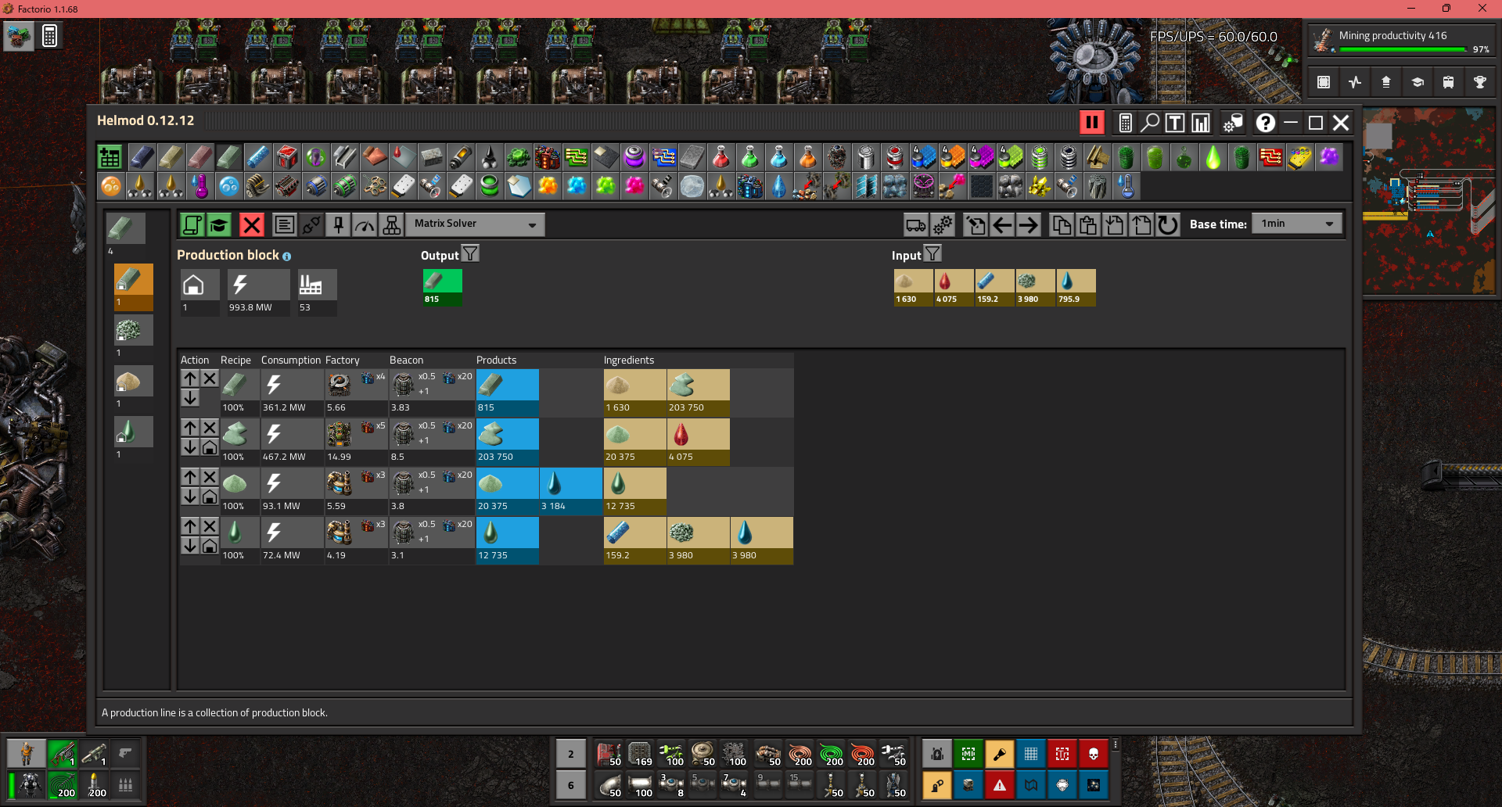Screen dimensions: 1502x807
Task: Click the plug connector icon in the toolbar
Action: coord(311,225)
